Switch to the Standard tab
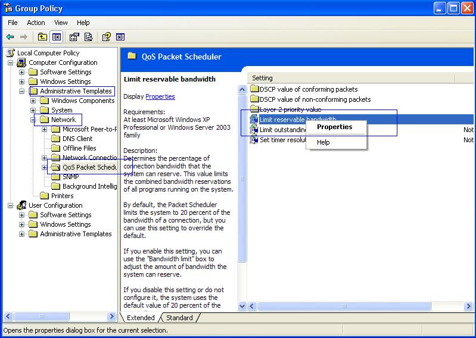Screen dimensions: 476x338 [179, 317]
